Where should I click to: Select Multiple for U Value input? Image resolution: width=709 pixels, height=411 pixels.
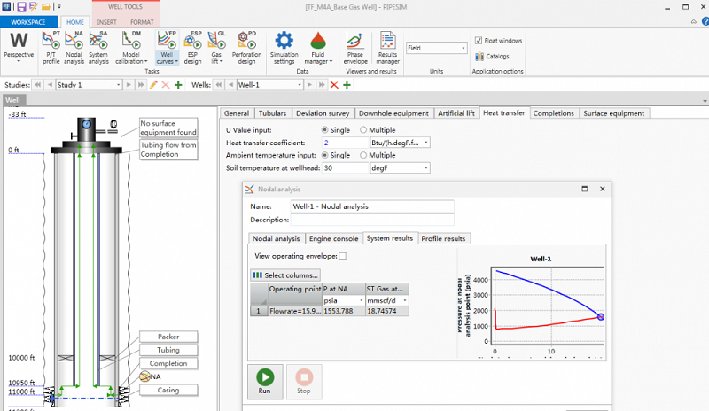pyautogui.click(x=363, y=129)
